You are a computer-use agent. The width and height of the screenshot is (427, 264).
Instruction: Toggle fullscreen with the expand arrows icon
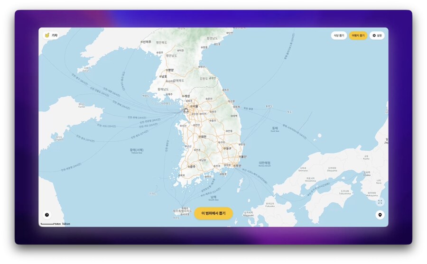click(x=380, y=202)
